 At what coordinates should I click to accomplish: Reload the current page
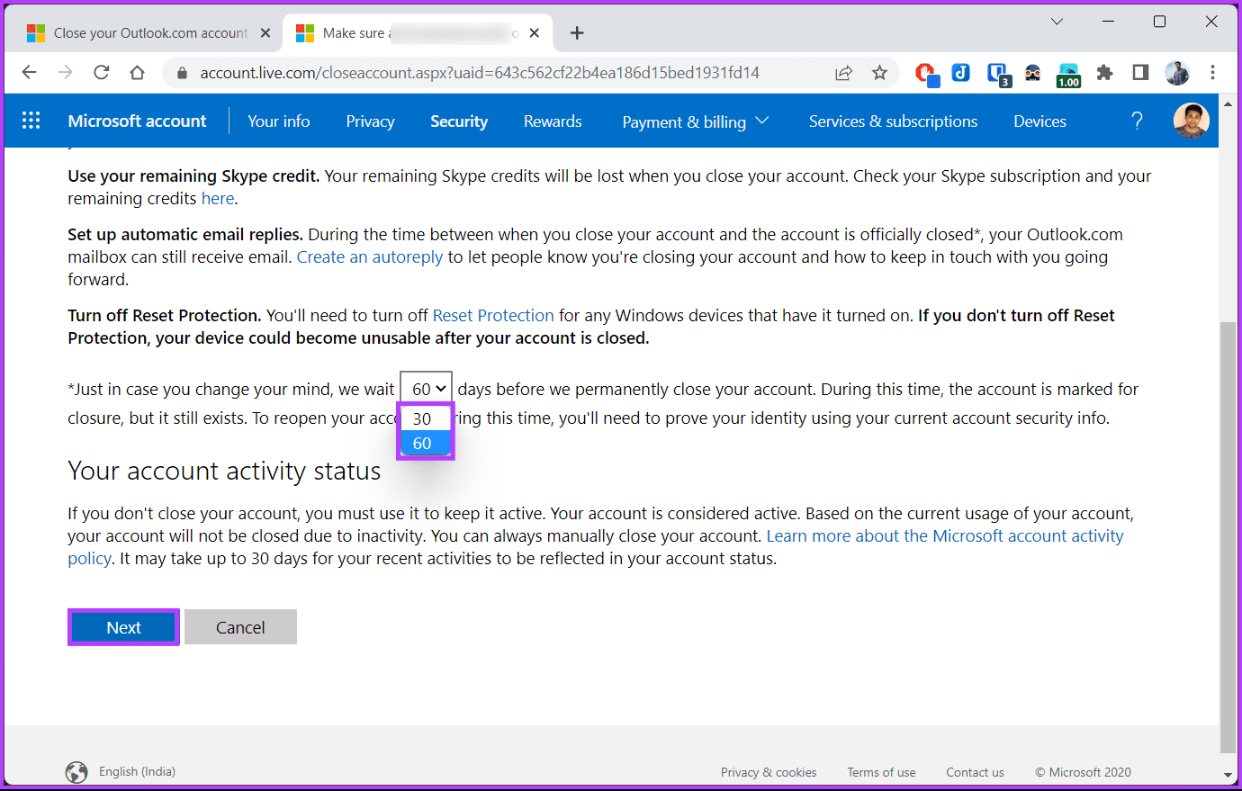tap(102, 72)
